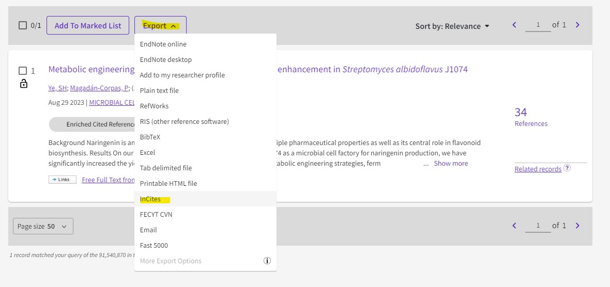610x287 pixels.
Task: Click the Links icon button
Action: tap(63, 180)
